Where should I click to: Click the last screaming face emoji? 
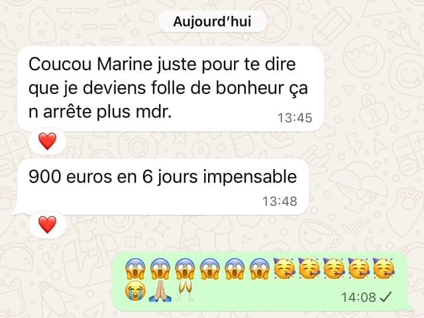(x=260, y=268)
